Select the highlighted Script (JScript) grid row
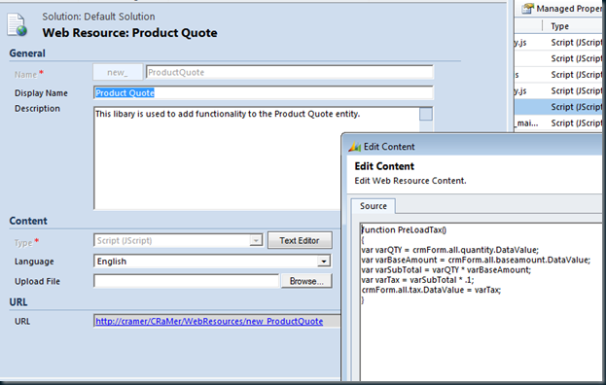 click(558, 107)
